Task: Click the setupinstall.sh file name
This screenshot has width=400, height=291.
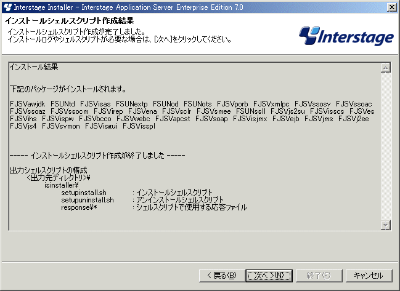Action: tap(84, 193)
